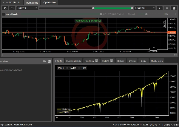Click the 2 Oct 00:00 time axis label
Image resolution: width=179 pixels, height=127 pixels.
point(72,52)
